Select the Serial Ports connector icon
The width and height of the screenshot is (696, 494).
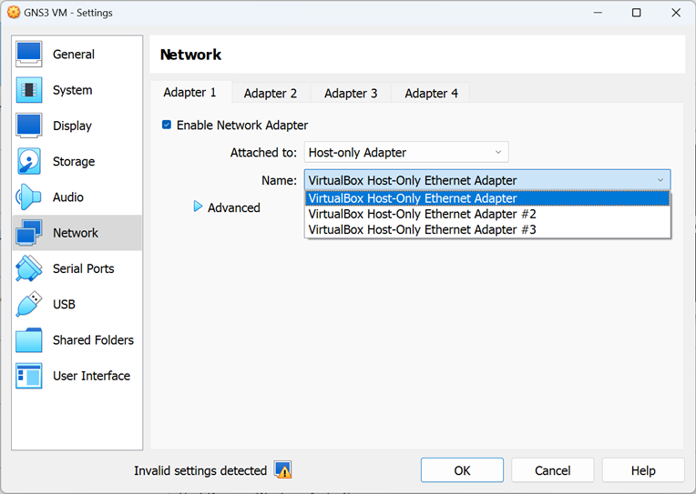tap(29, 268)
